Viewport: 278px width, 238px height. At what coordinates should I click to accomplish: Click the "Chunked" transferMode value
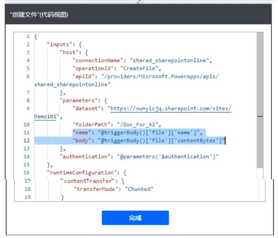[140, 189]
